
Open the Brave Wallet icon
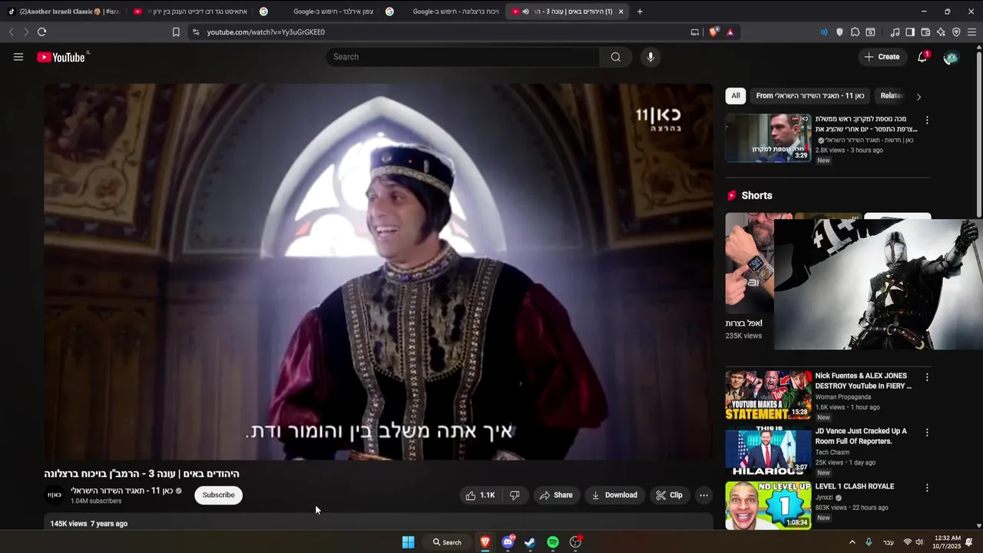click(925, 32)
